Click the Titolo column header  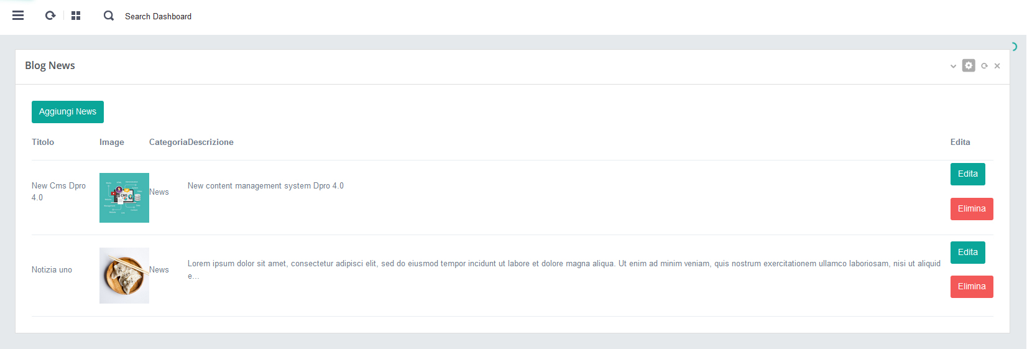click(43, 142)
